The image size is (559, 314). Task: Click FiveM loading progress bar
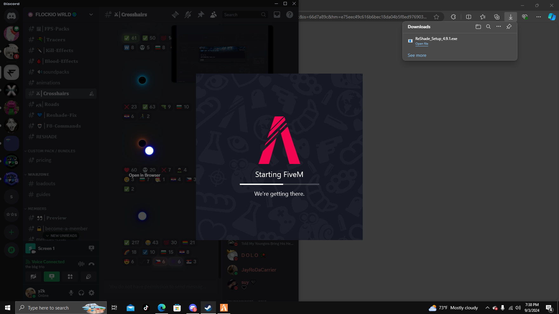point(279,184)
